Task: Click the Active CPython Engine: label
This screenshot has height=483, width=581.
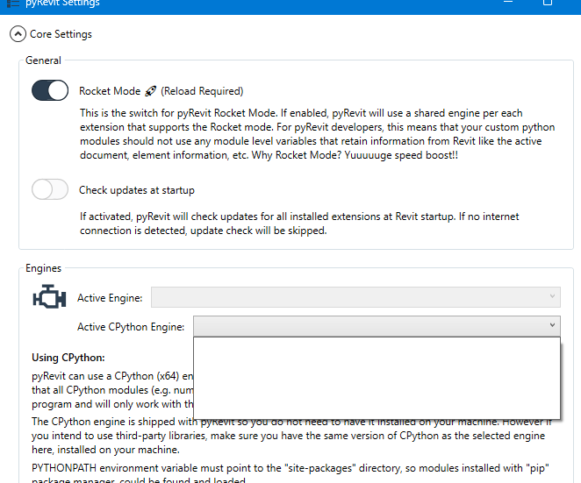Action: [x=131, y=327]
